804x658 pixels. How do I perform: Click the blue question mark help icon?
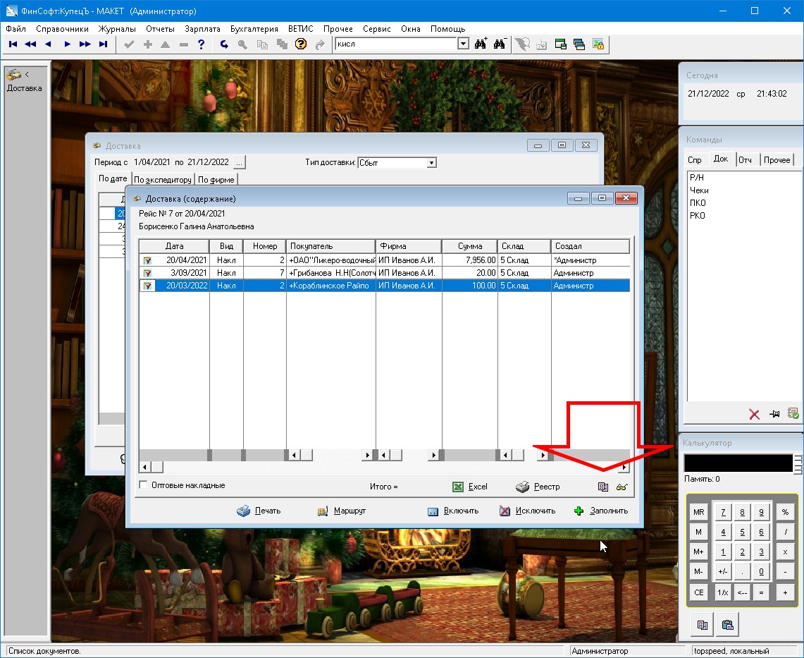click(x=202, y=44)
